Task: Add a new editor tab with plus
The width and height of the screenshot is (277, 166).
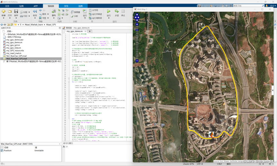Action: coord(90,31)
